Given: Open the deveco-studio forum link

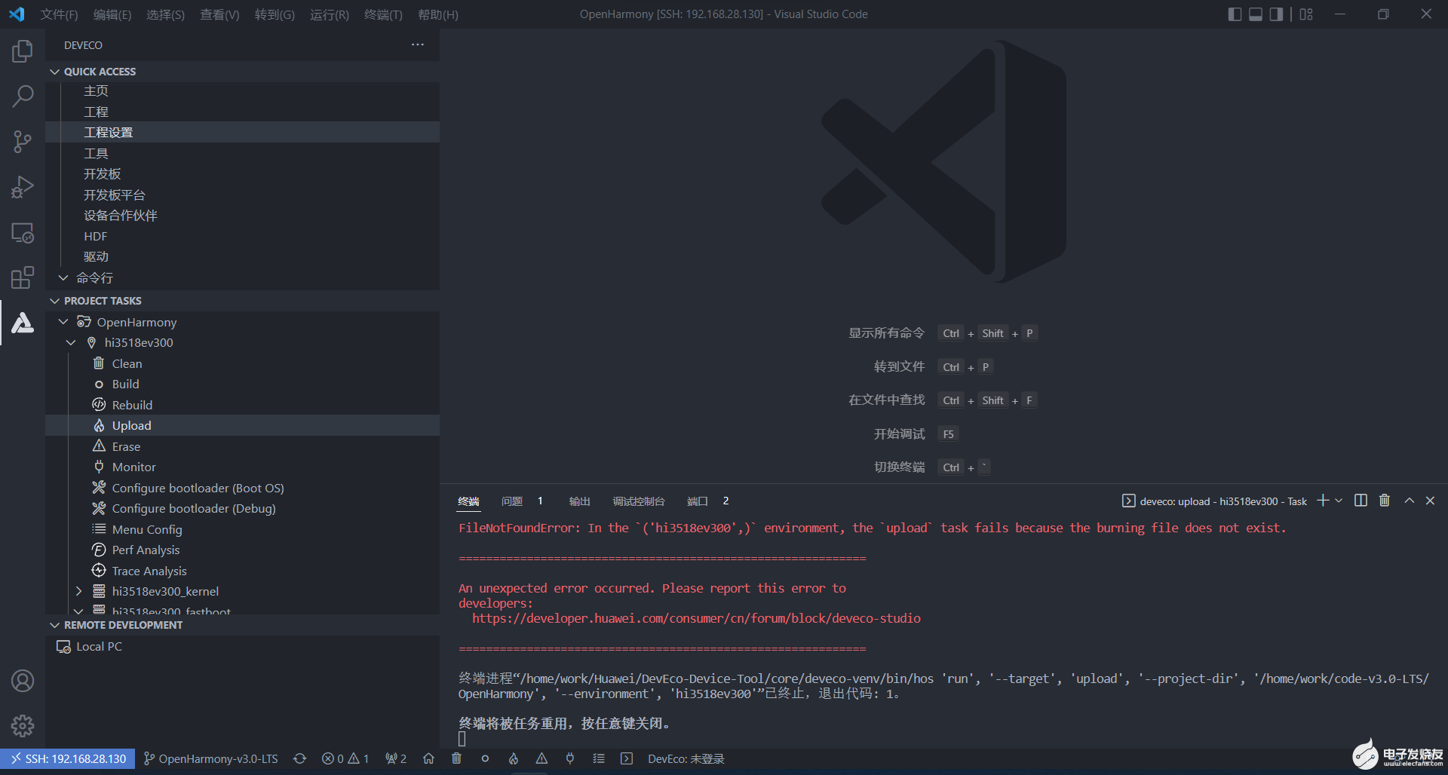Looking at the screenshot, I should pyautogui.click(x=696, y=618).
